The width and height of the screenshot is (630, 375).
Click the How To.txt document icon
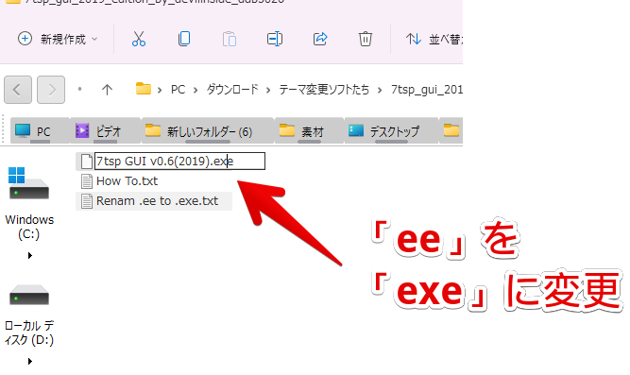click(86, 181)
